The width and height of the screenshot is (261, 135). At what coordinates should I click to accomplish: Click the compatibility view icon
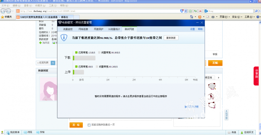coord(190,11)
